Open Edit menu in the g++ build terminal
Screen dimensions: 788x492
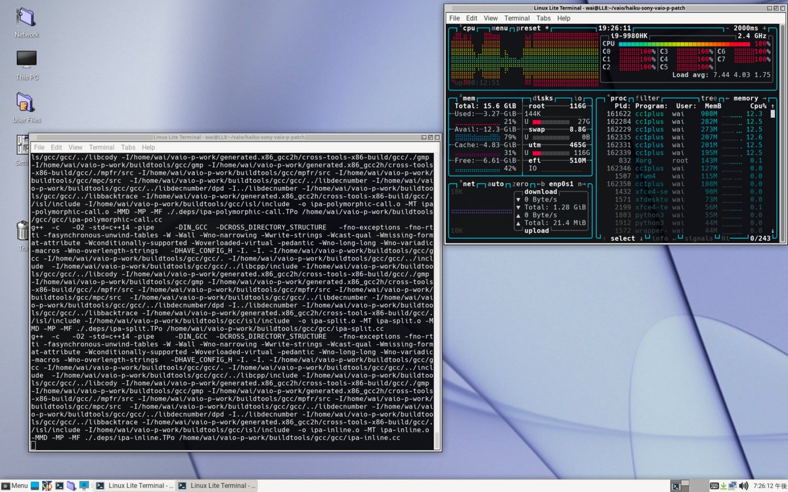coord(56,148)
